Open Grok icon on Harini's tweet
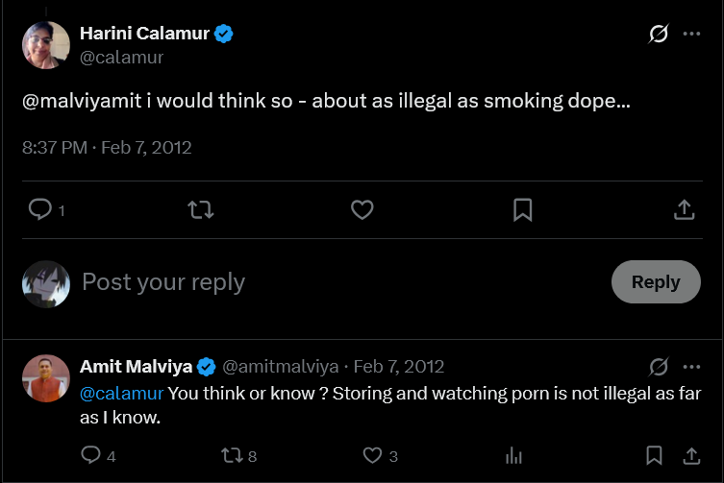The width and height of the screenshot is (724, 483). click(659, 34)
